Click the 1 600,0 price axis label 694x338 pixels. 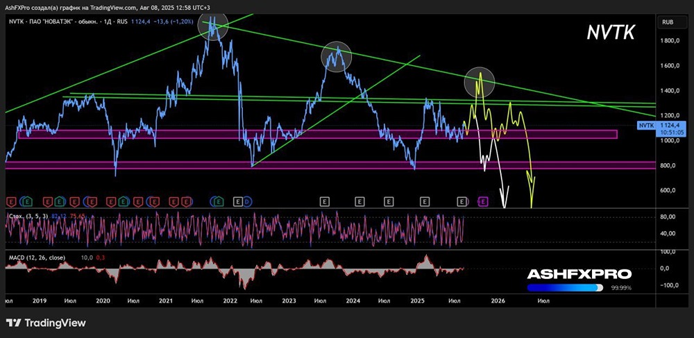click(x=671, y=66)
